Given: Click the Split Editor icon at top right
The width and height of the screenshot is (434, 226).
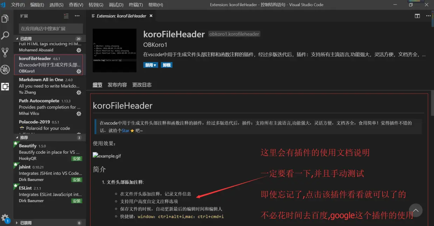Looking at the screenshot, I should (x=417, y=16).
